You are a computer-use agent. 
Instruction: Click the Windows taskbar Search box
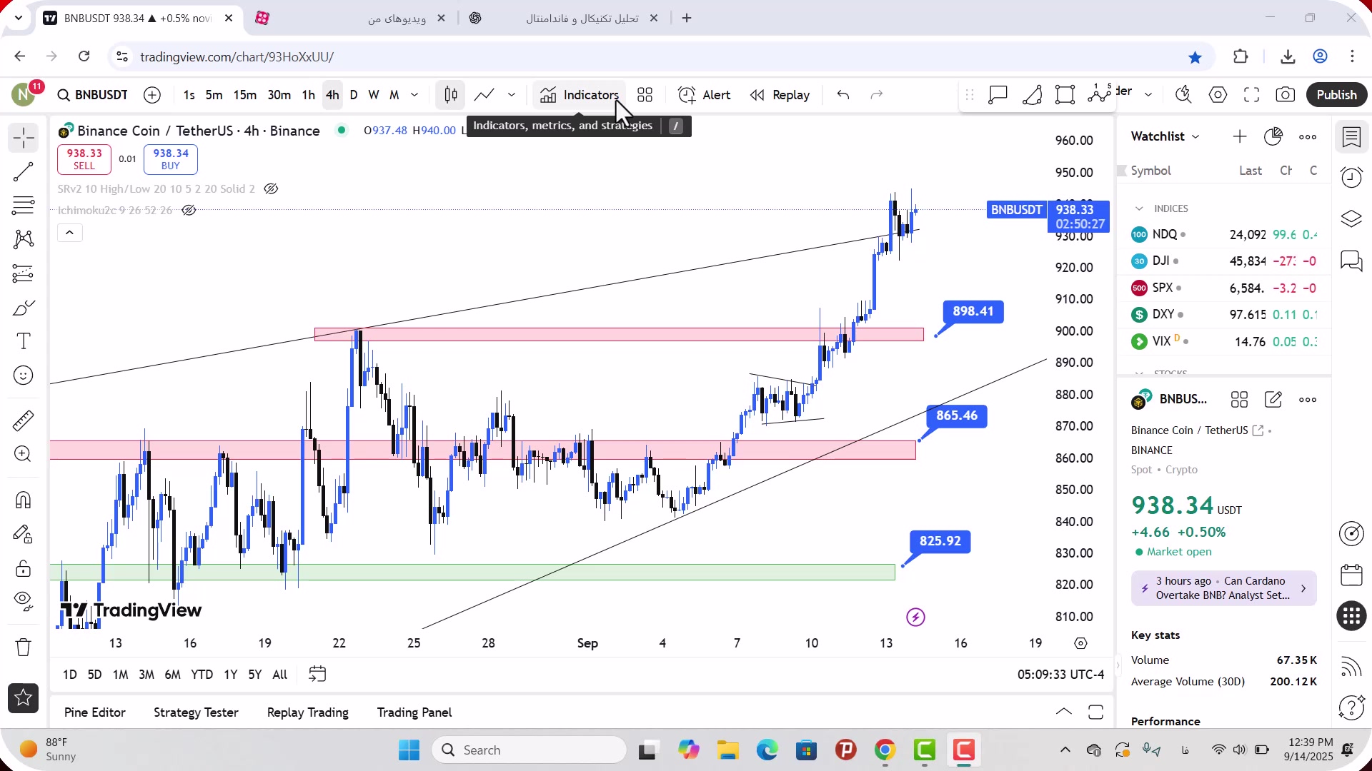tap(530, 750)
